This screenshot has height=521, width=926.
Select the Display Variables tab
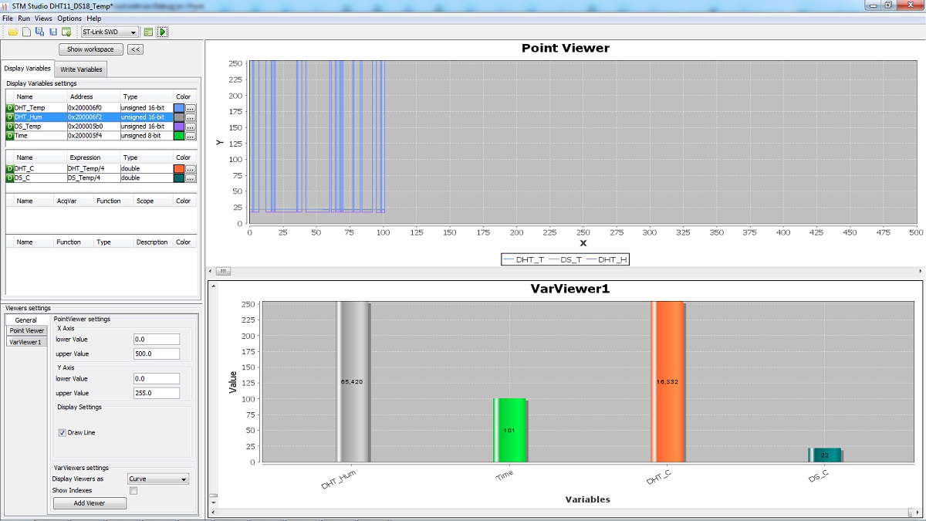tap(28, 68)
